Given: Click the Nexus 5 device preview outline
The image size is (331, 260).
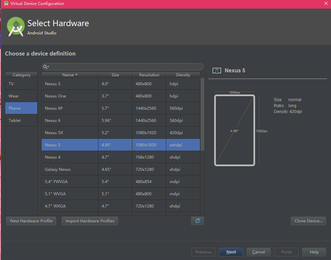Looking at the screenshot, I should pyautogui.click(x=235, y=130).
